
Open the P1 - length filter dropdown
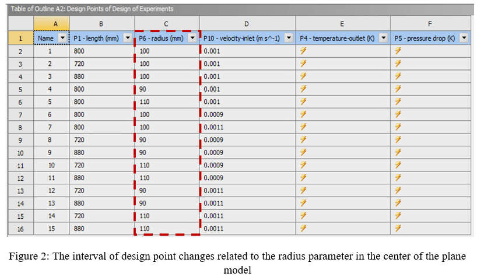128,38
